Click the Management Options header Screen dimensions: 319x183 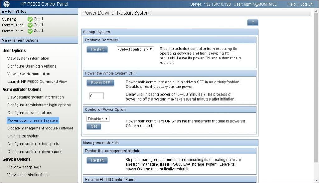point(39,40)
